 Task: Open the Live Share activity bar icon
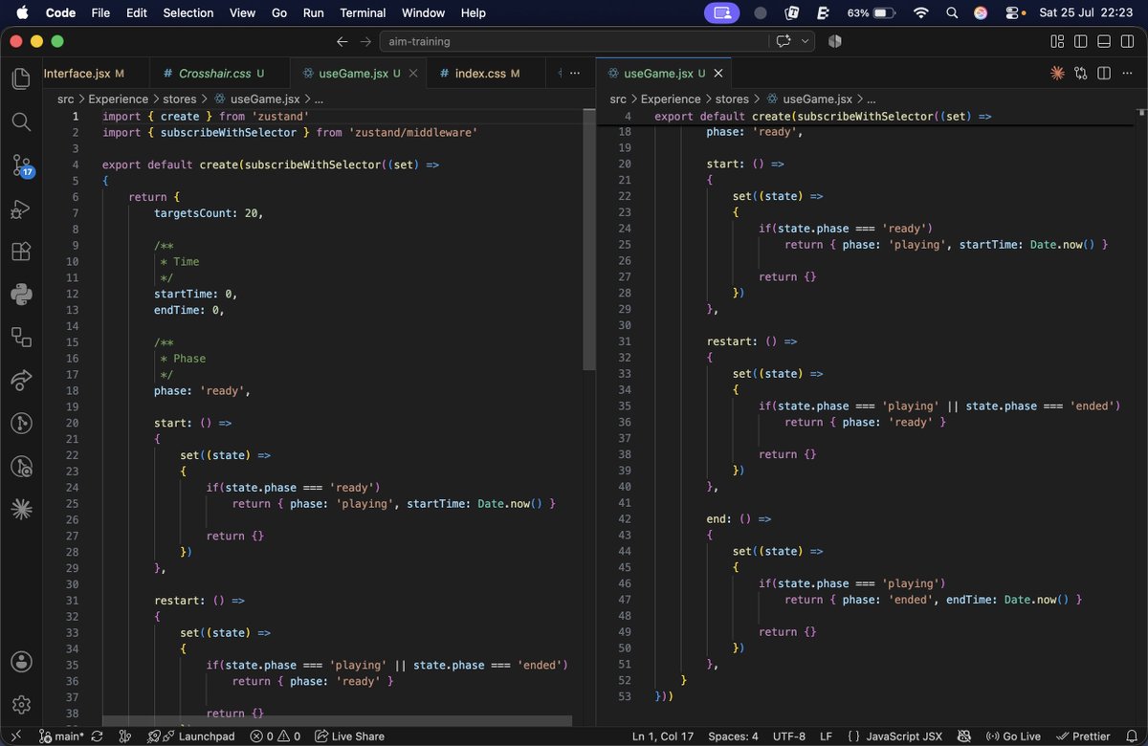click(21, 380)
